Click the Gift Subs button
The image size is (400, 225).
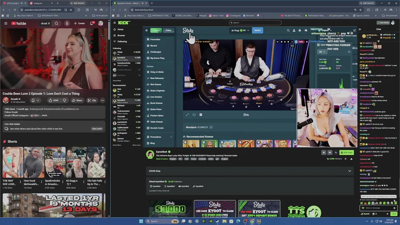click(x=346, y=152)
